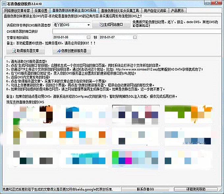
Task: Click the 生成网站接口 button
Action: pos(111,25)
